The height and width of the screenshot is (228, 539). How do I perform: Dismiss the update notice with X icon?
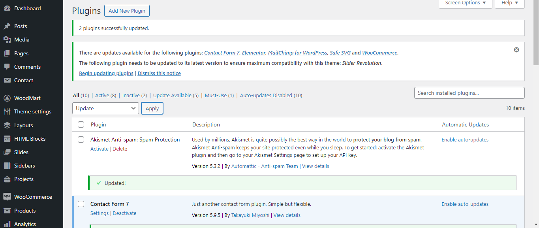pos(516,50)
